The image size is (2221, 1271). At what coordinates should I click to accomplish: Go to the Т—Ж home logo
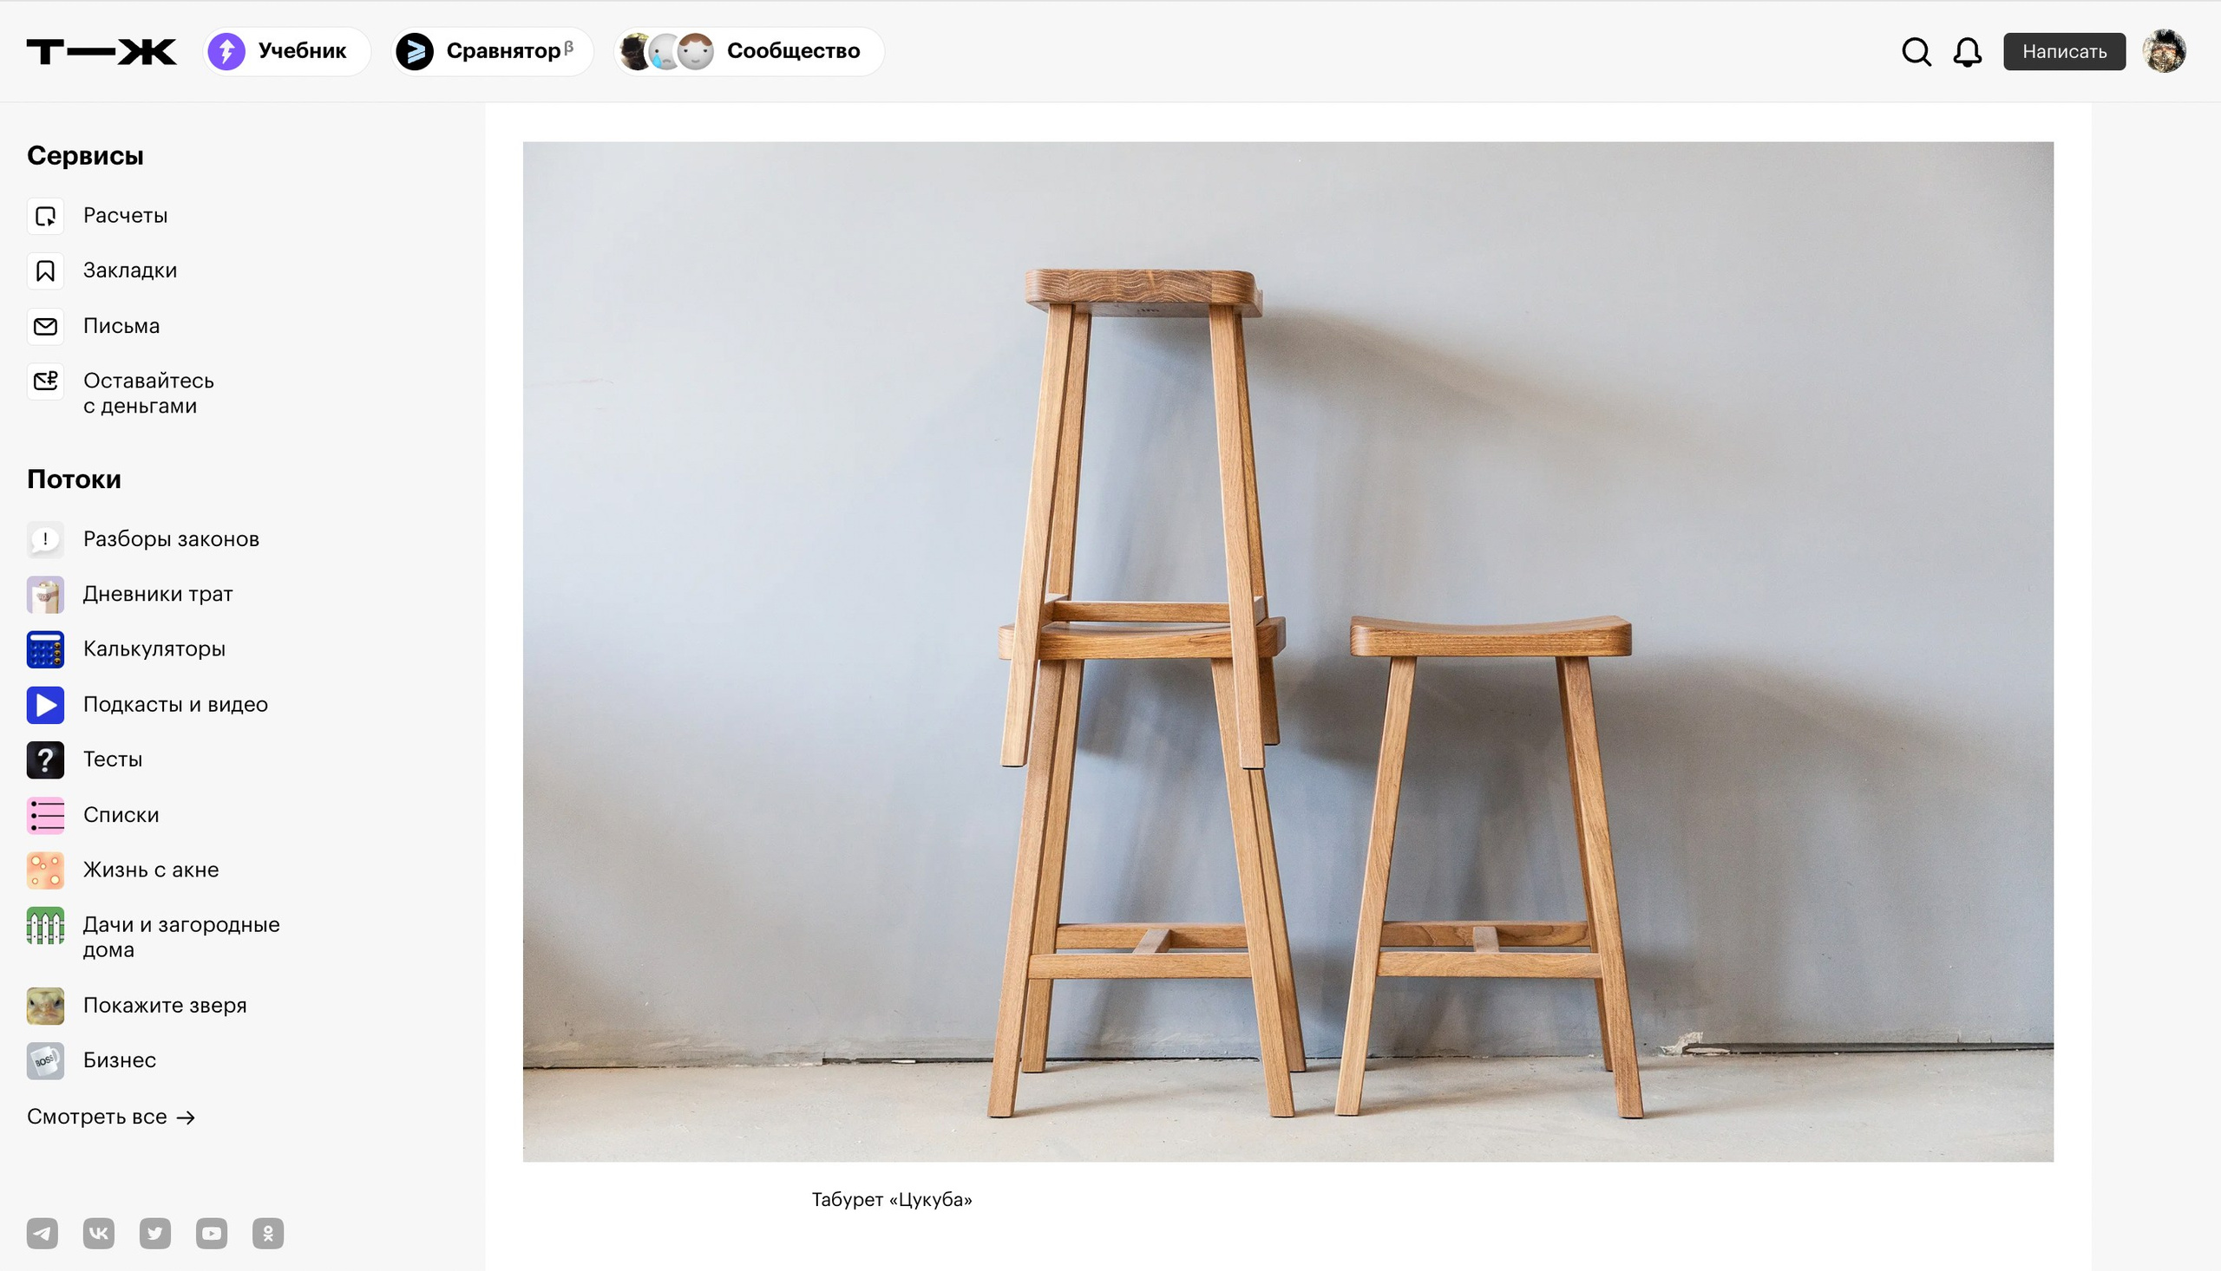click(102, 51)
